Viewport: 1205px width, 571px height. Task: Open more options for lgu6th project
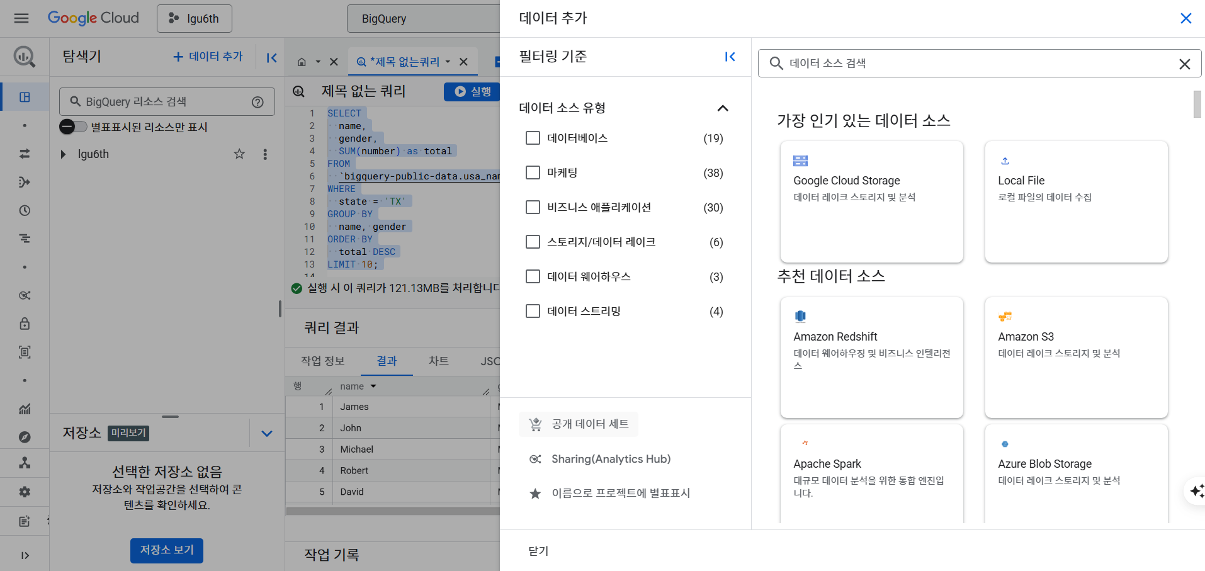pos(265,154)
